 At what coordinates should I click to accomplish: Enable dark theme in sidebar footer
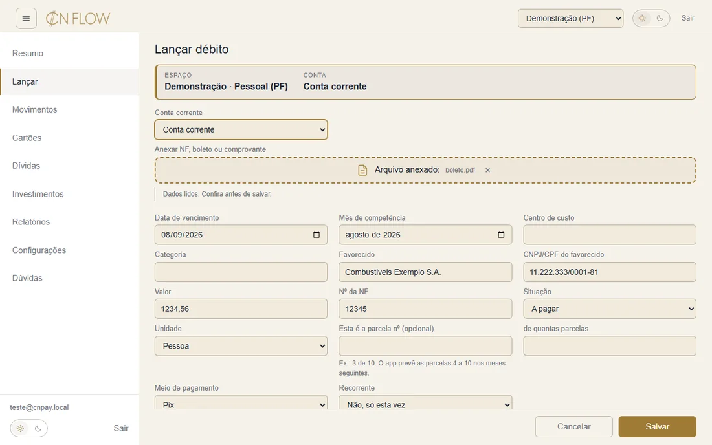38,428
